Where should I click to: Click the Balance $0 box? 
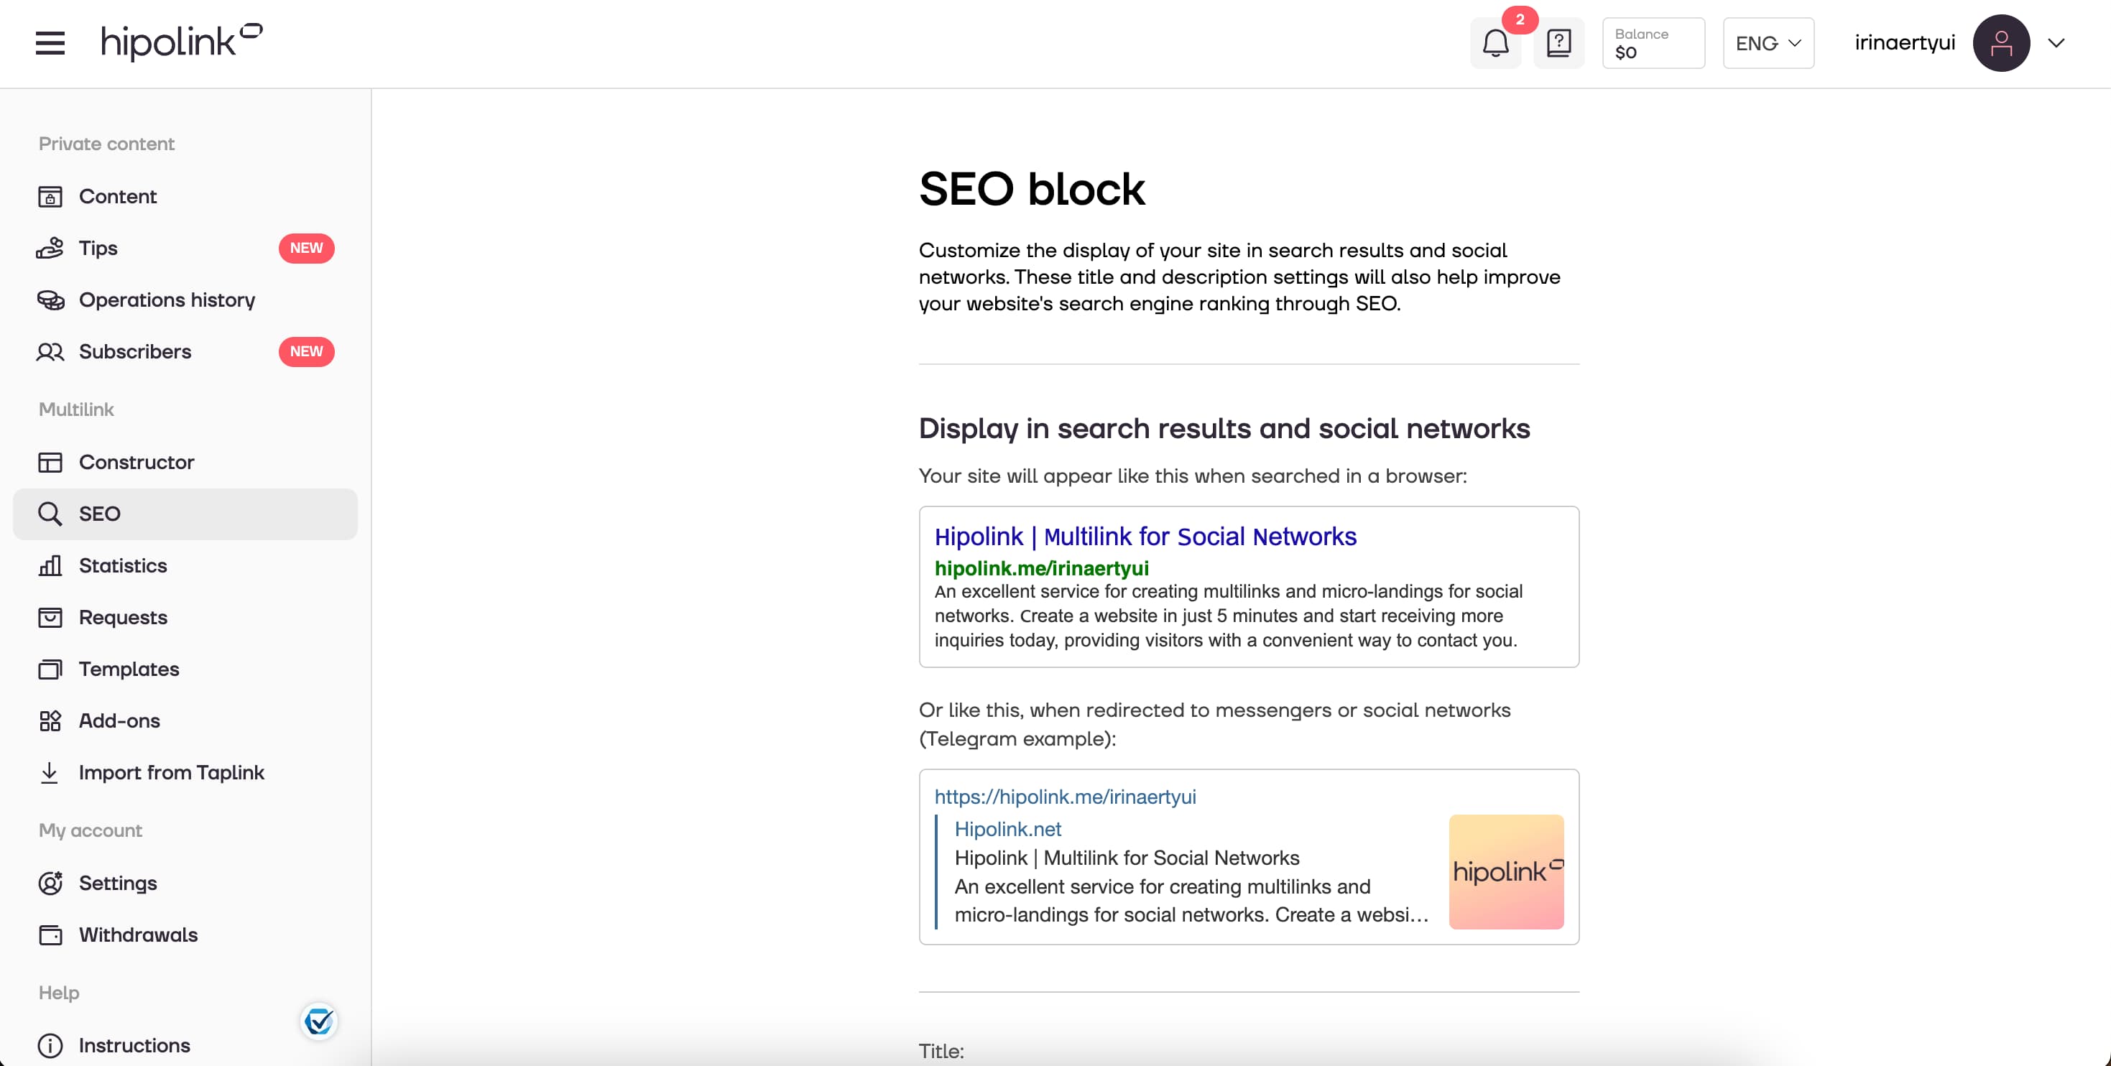coord(1653,42)
